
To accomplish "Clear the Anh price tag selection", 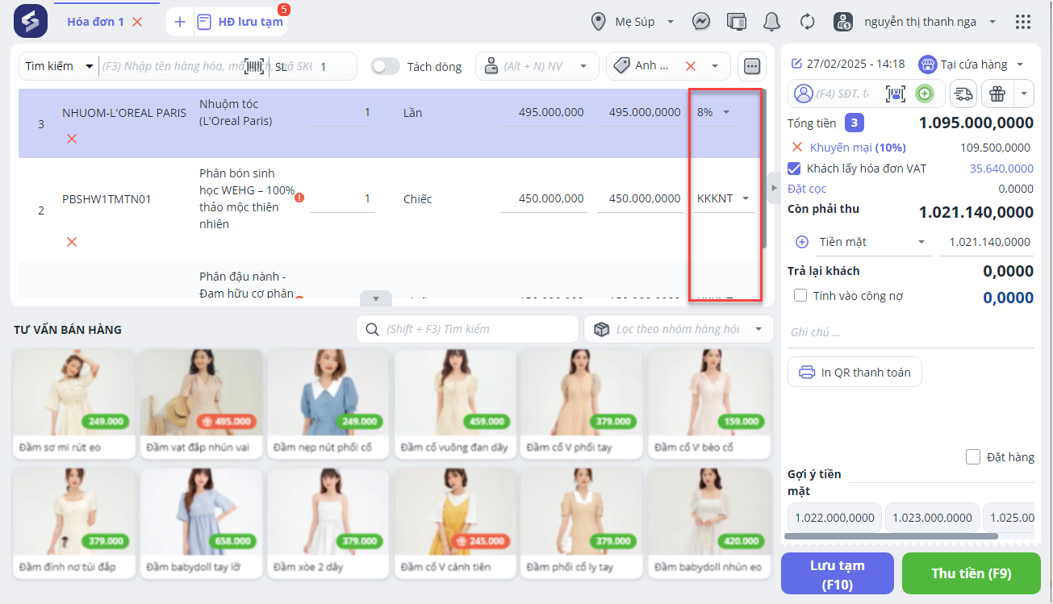I will (x=691, y=66).
